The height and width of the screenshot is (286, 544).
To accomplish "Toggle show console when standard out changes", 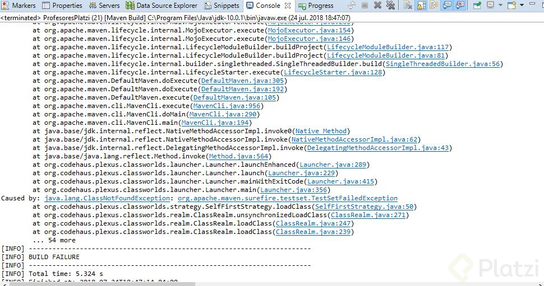I will (x=447, y=5).
